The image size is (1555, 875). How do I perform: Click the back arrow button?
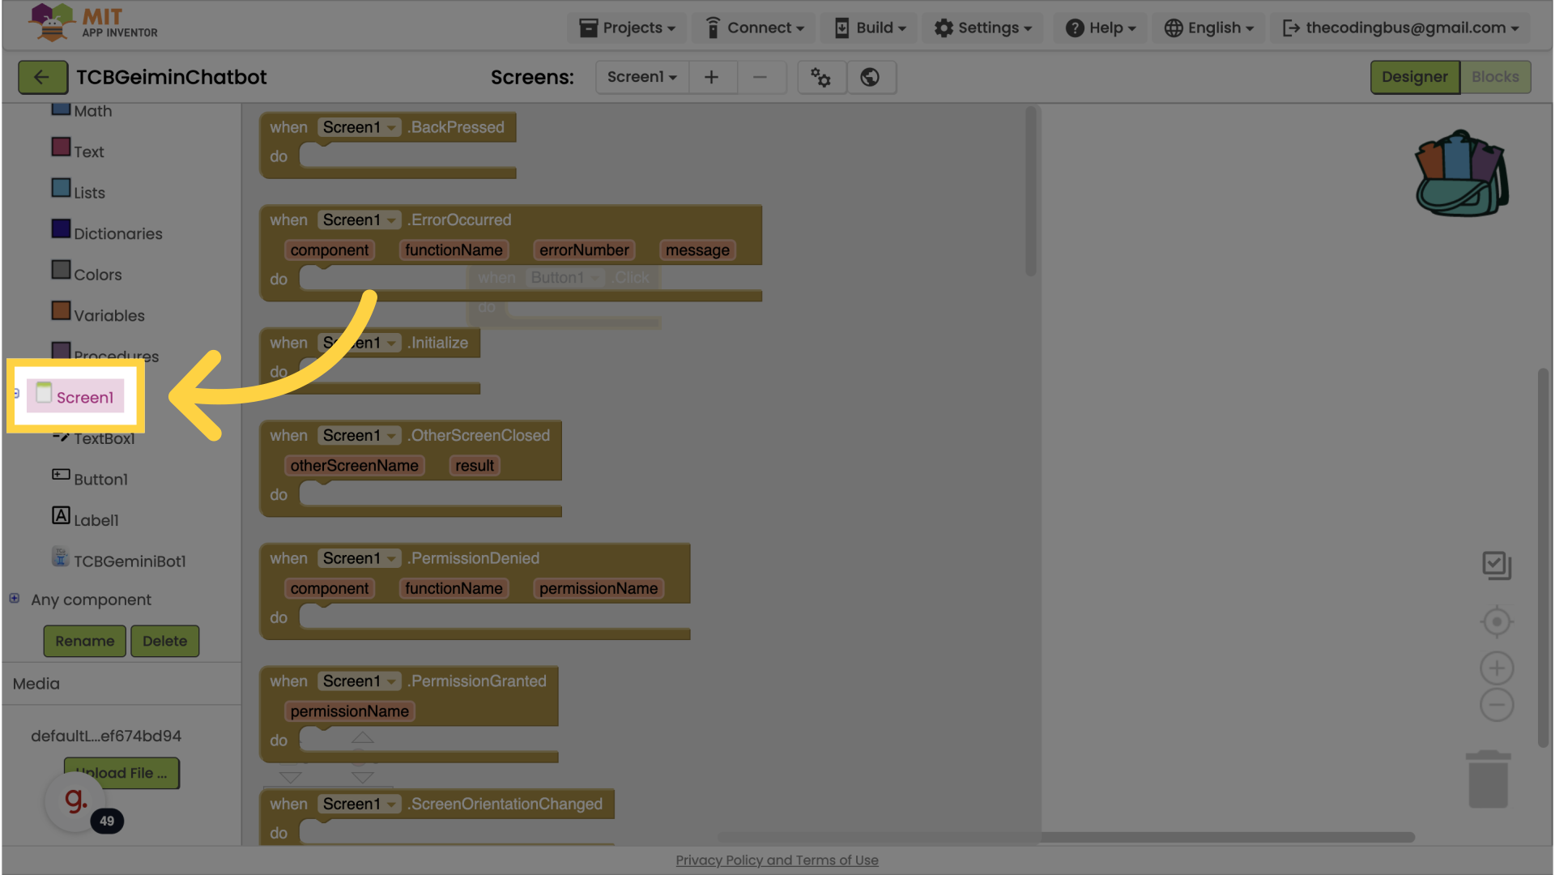[x=42, y=77]
